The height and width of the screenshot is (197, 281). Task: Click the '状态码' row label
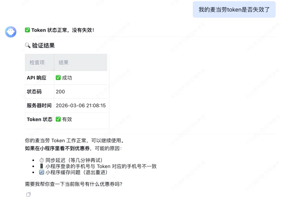34,91
